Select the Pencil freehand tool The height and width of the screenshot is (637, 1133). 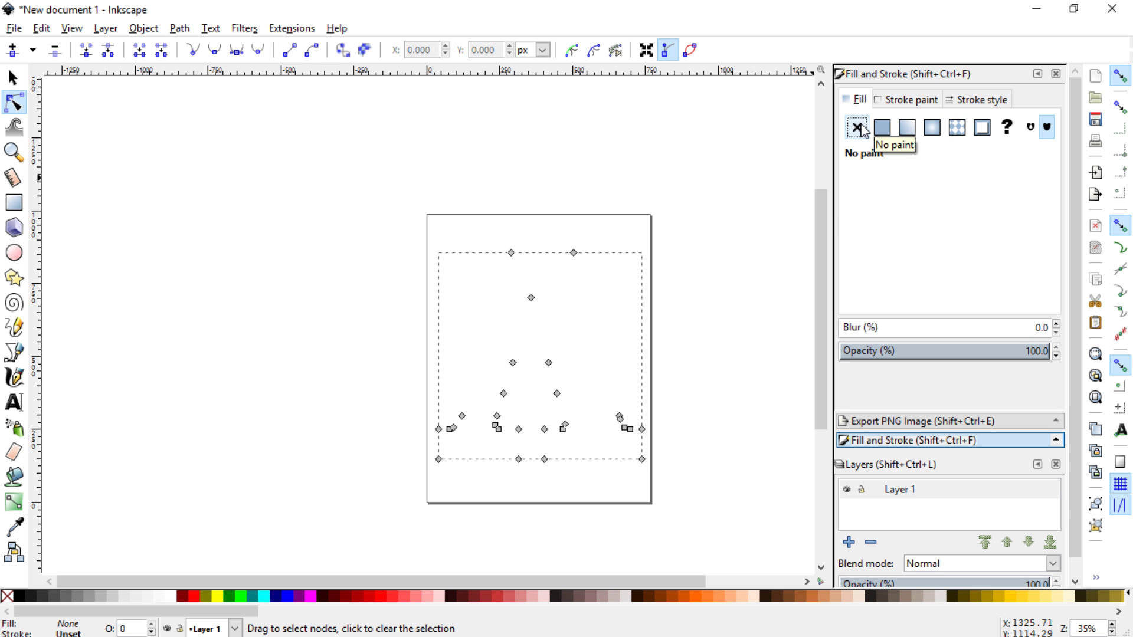click(x=14, y=327)
